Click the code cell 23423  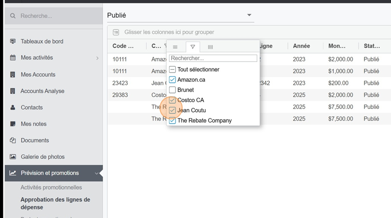pos(120,83)
